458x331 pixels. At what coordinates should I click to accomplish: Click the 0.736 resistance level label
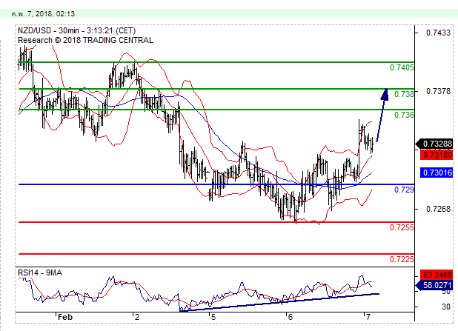pos(404,115)
